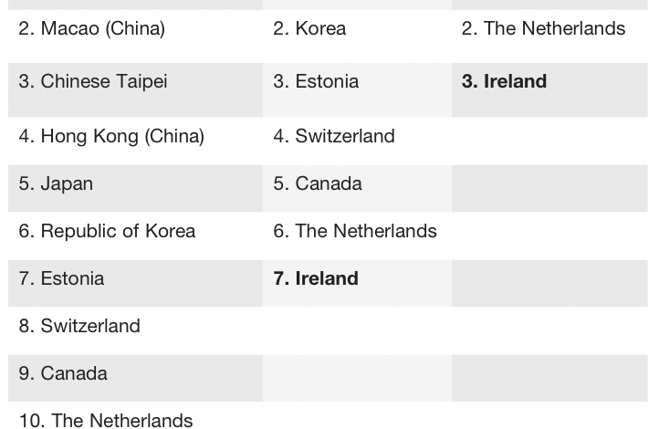This screenshot has width=659, height=429.
Task: Click the bold '7. Ireland' cell
Action: coord(316,279)
